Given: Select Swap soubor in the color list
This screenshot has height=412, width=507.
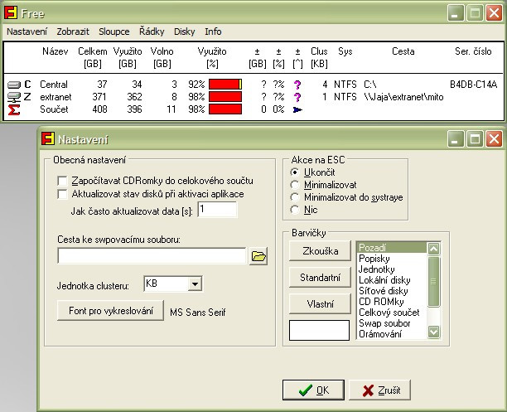Looking at the screenshot, I should [392, 323].
